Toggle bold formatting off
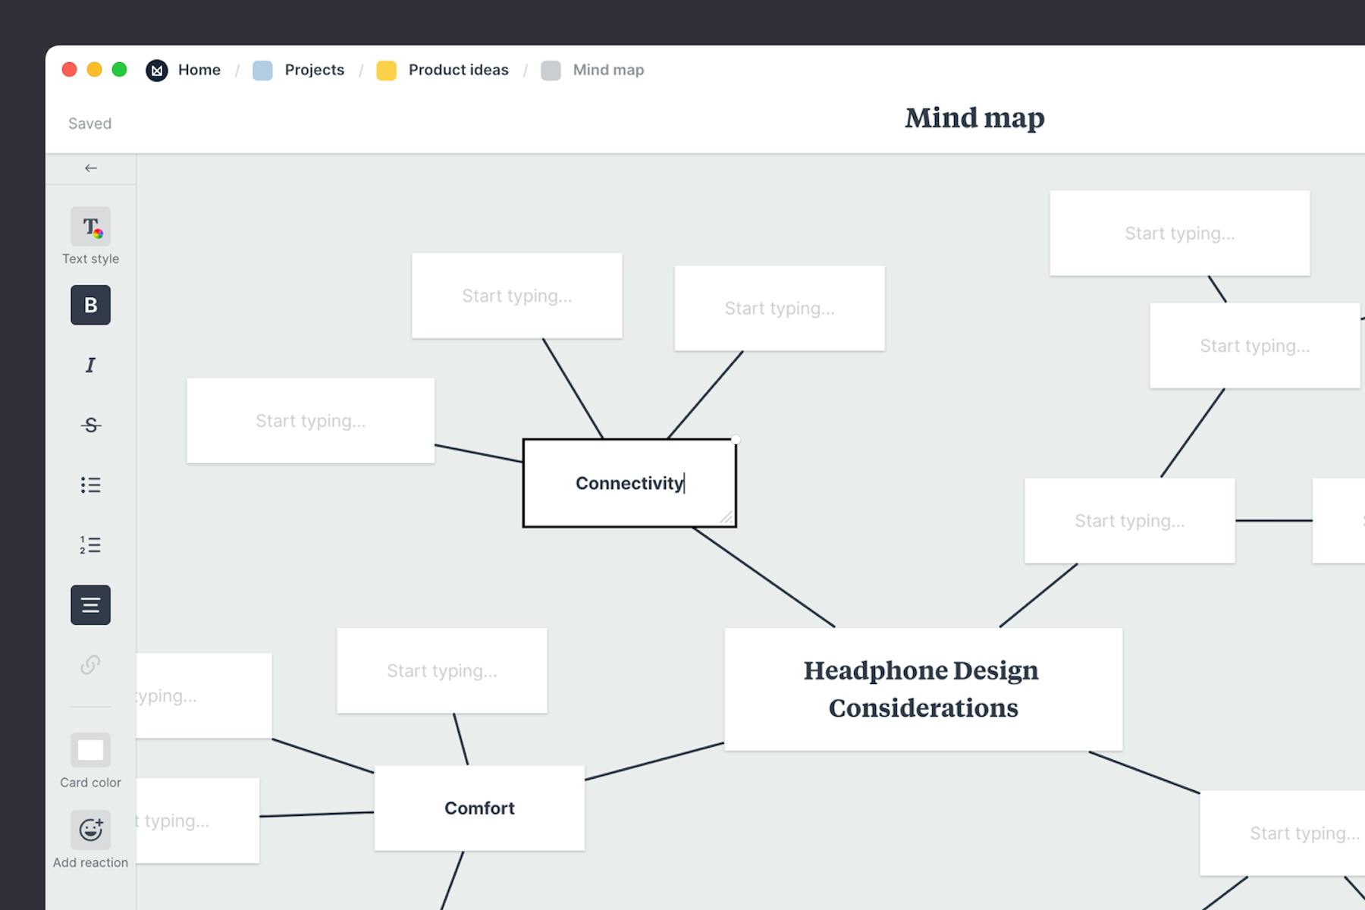Screen dimensions: 1365x910 90,305
